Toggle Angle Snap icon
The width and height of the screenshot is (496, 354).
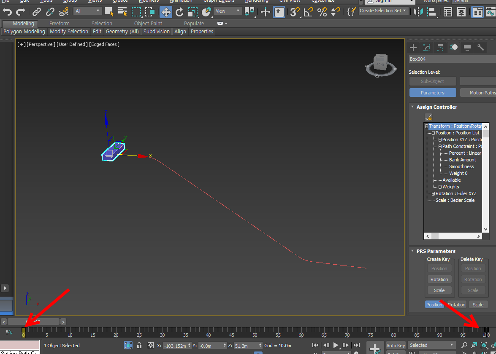pos(308,12)
